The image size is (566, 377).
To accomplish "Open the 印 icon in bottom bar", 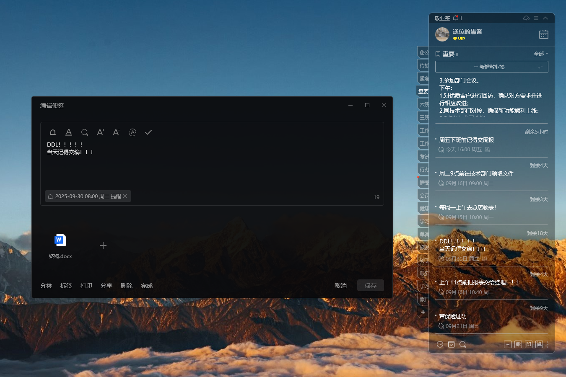I will coord(529,344).
